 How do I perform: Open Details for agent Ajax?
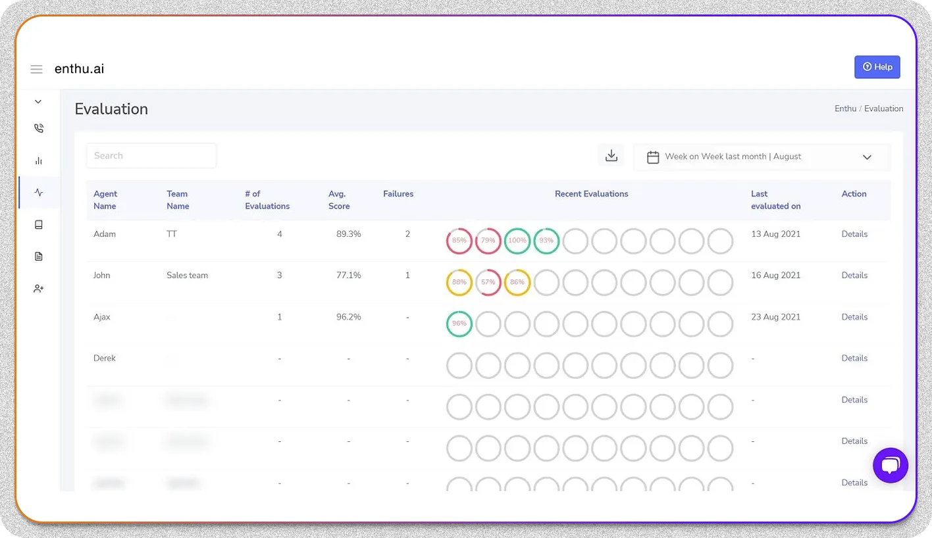coord(854,317)
